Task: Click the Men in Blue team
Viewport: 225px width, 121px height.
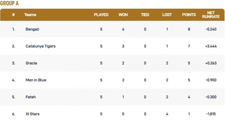Action: (36, 80)
